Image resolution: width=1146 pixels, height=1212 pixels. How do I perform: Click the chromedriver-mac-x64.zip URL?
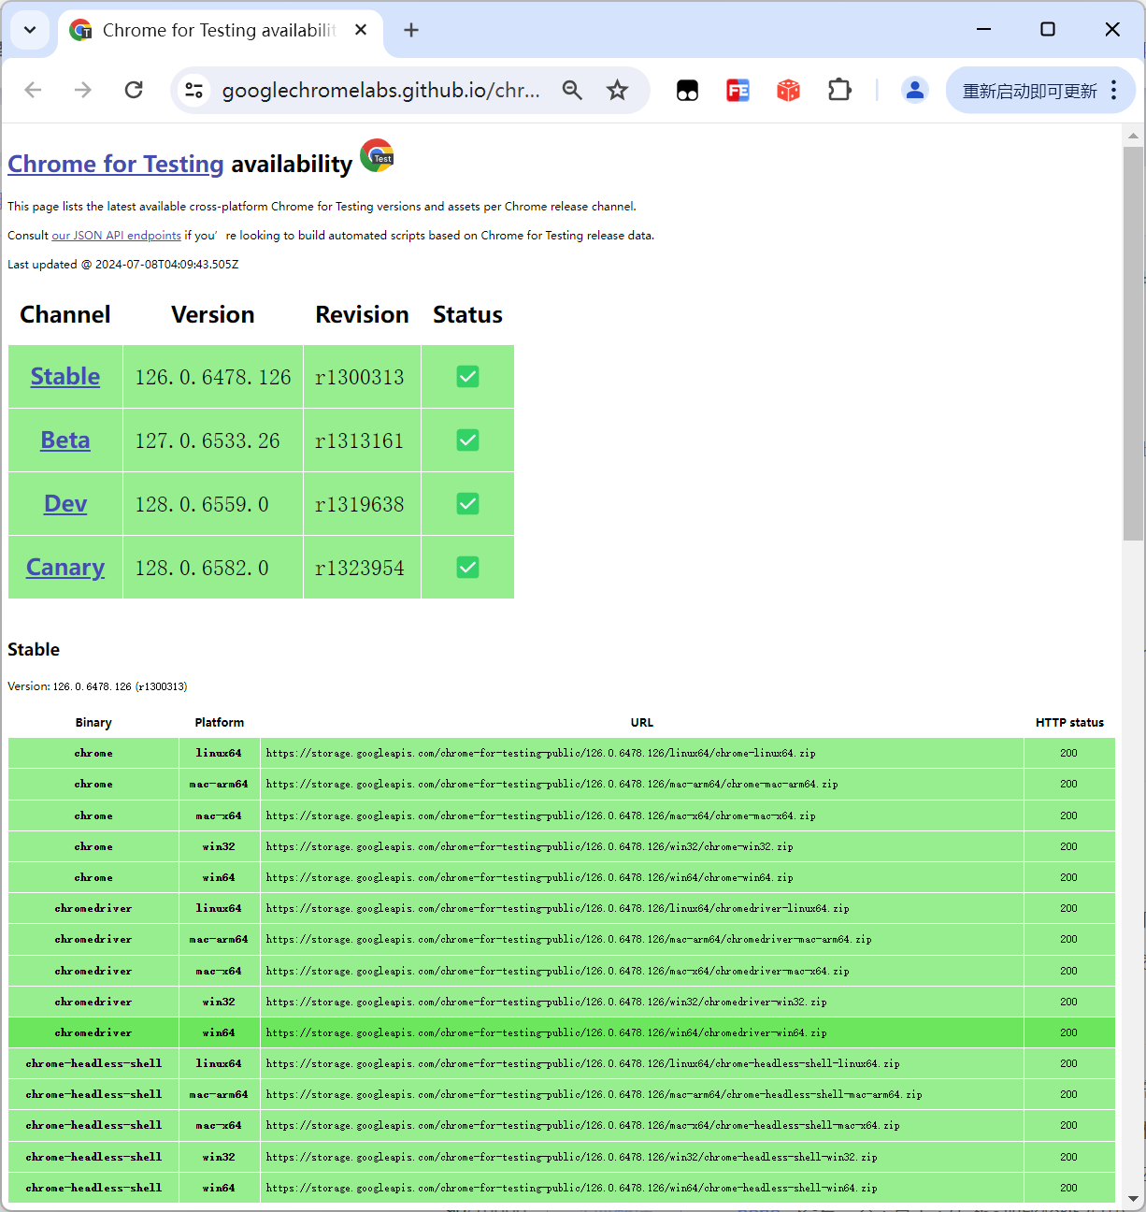pos(557,971)
